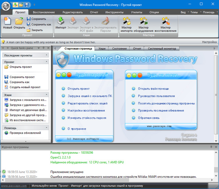Click Проверка обновлений in Помощь section
Screen dimensions: 219x189
25,133
